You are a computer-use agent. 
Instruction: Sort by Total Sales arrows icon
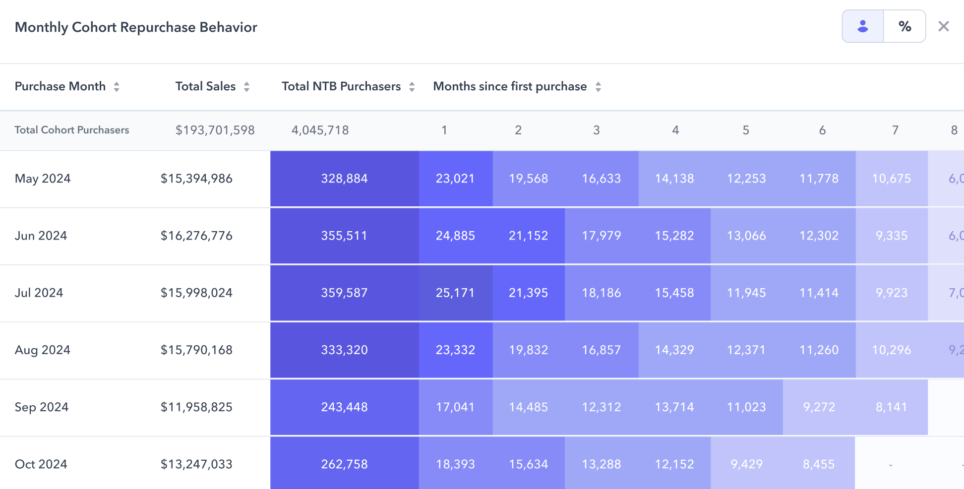(246, 87)
